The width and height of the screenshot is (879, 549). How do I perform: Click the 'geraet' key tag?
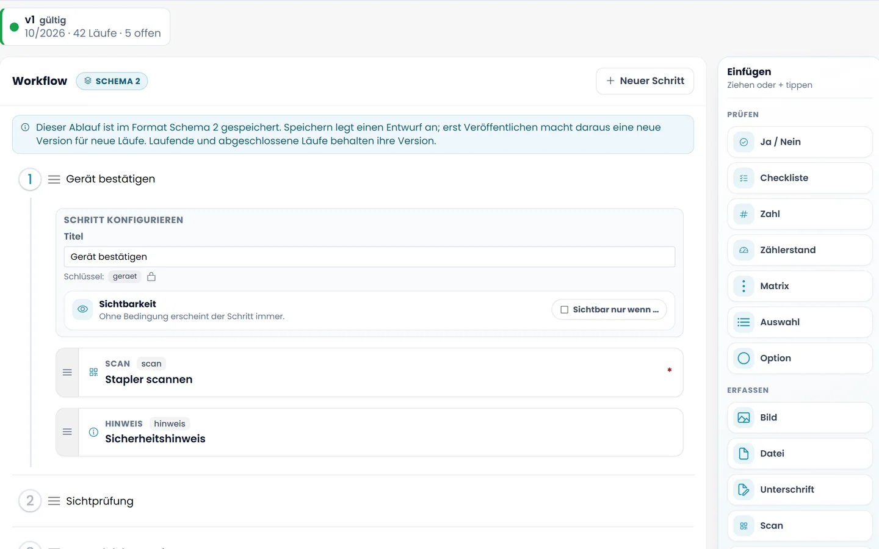pyautogui.click(x=125, y=276)
